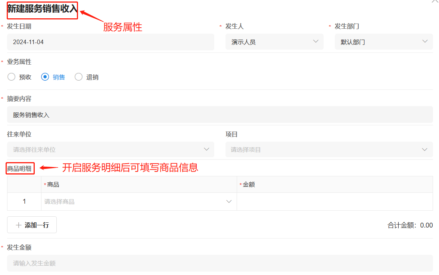
Task: Click the 商品明细 section label
Action: click(x=20, y=169)
